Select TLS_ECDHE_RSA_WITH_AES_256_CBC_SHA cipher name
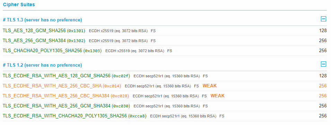The width and height of the screenshot is (331, 125). (x=52, y=86)
